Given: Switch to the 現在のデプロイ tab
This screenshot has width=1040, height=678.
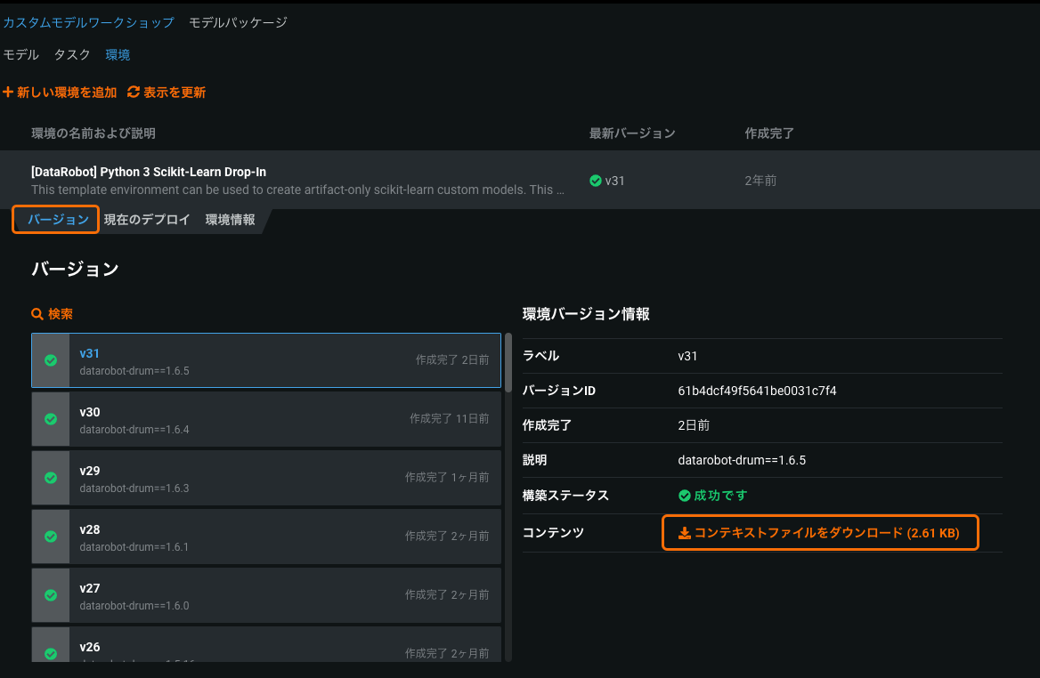Looking at the screenshot, I should click(x=147, y=220).
